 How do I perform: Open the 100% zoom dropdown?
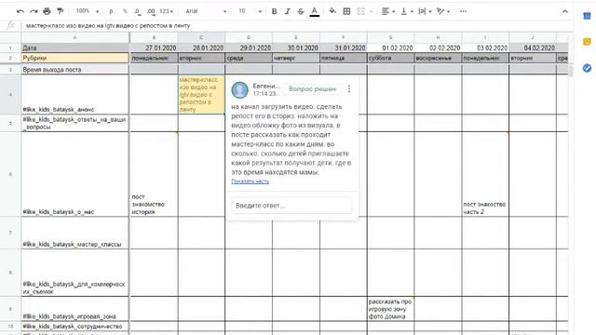[x=87, y=11]
